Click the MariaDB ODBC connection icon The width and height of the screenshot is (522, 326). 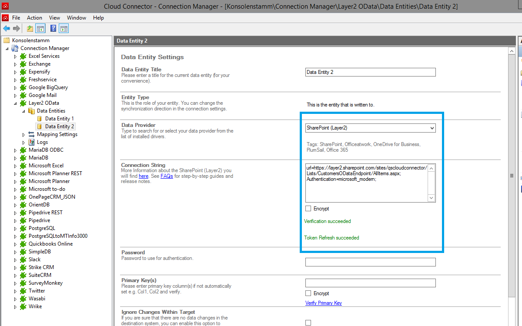[x=23, y=150]
